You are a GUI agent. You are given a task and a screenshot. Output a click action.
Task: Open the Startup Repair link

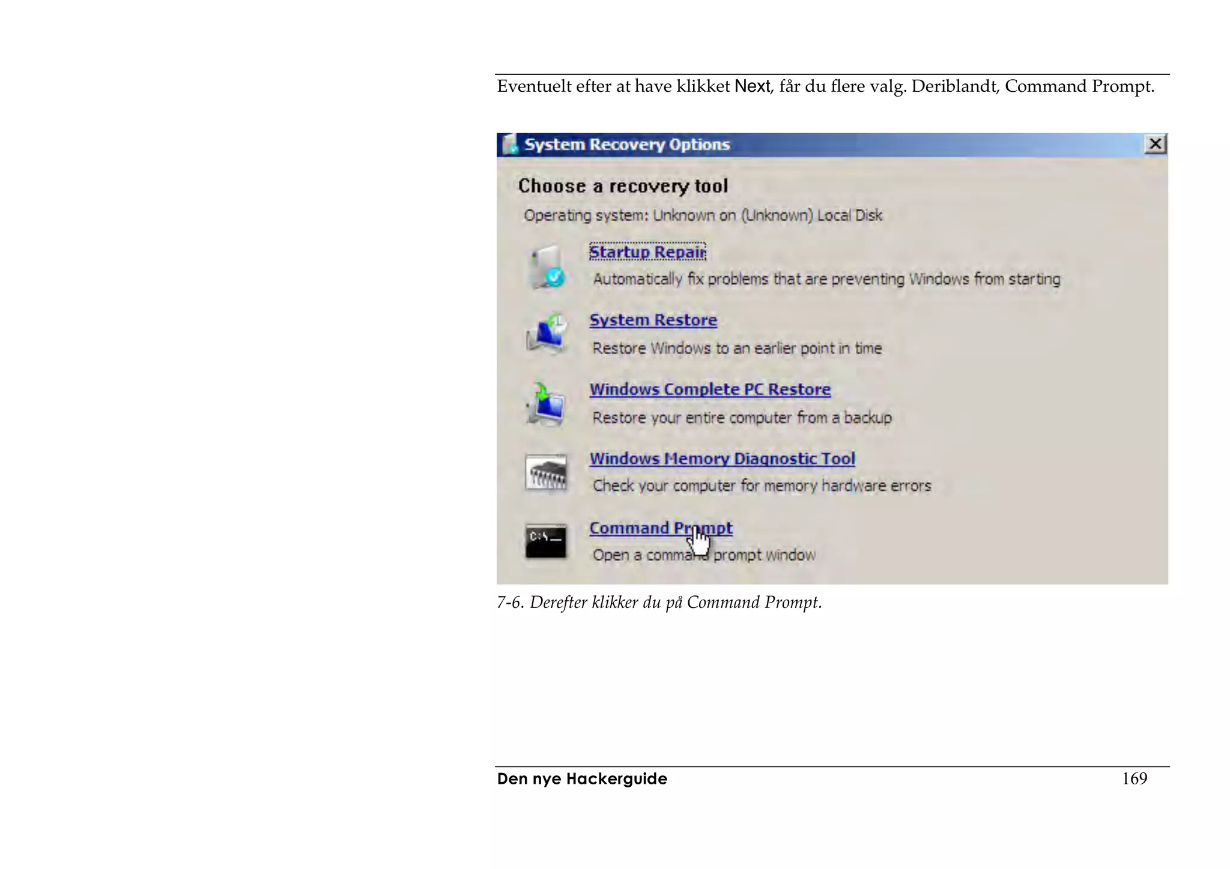pos(647,252)
